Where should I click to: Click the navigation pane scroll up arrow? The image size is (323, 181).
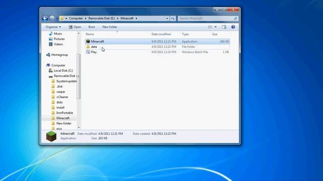[79, 33]
